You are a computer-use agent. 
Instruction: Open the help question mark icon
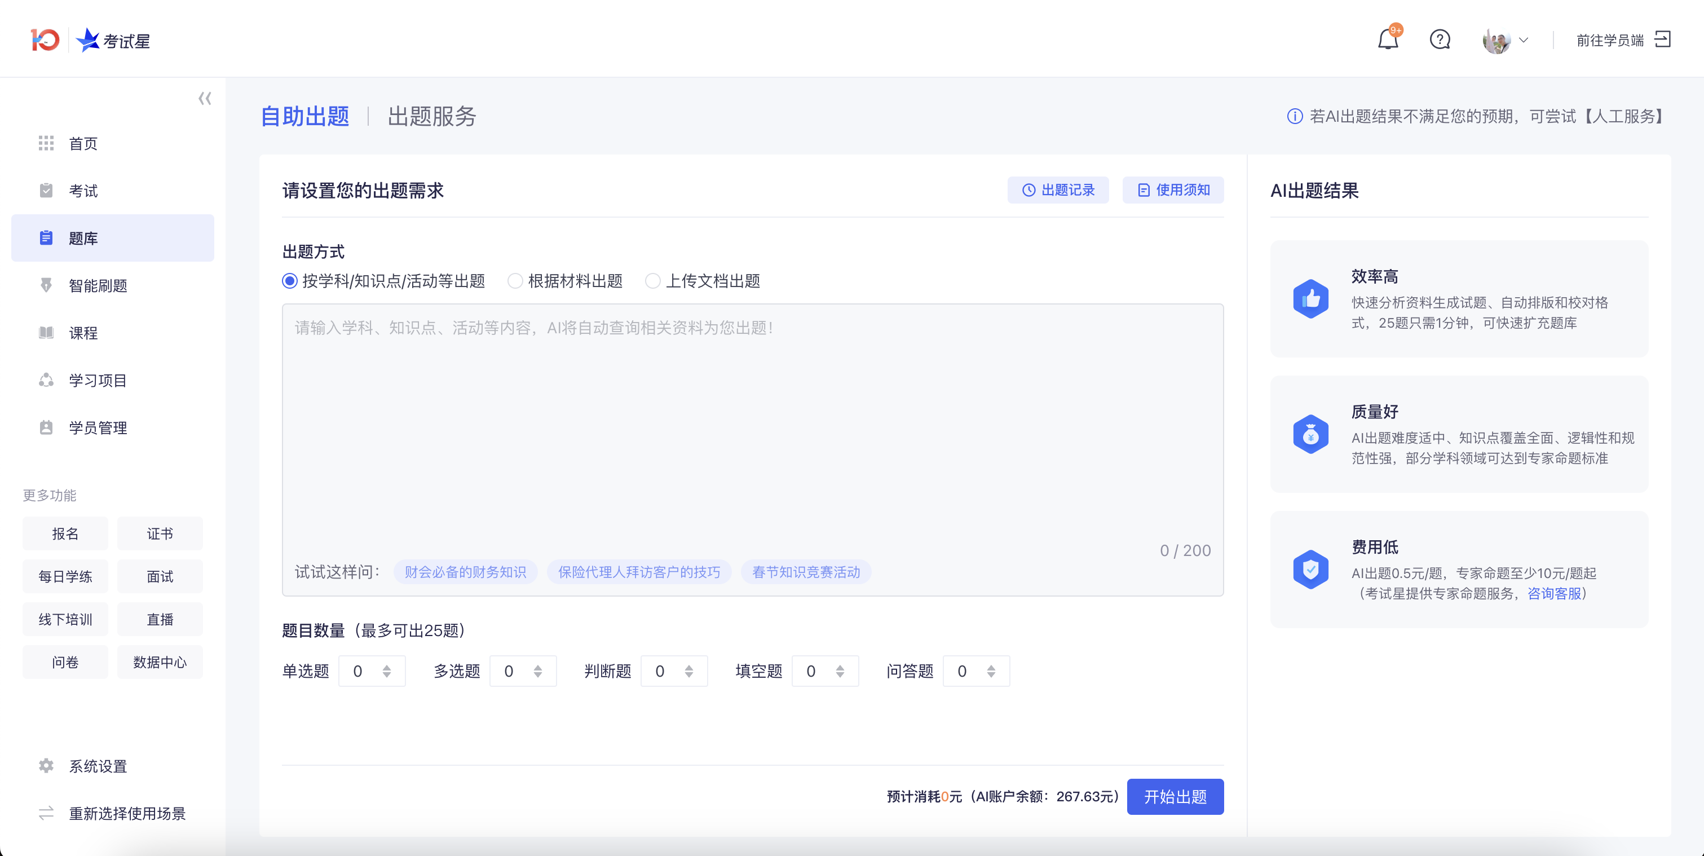click(1440, 39)
